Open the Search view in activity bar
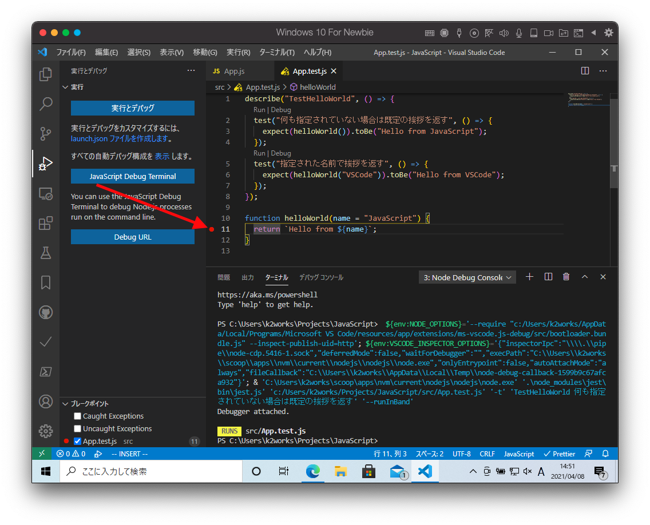The image size is (650, 525). point(46,104)
